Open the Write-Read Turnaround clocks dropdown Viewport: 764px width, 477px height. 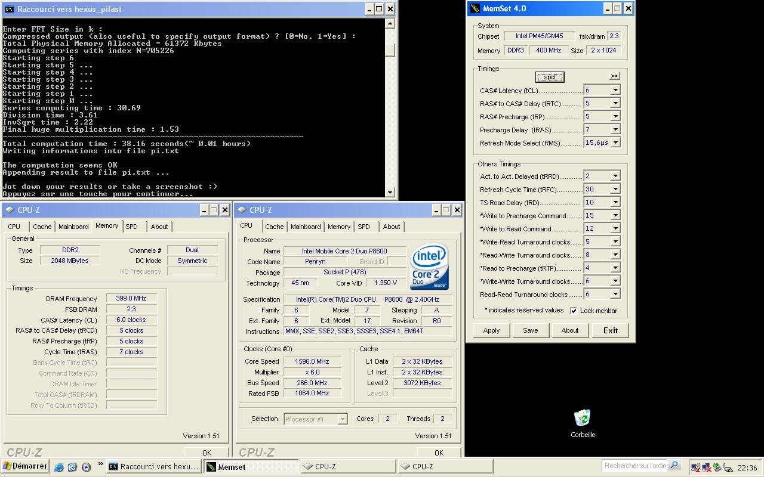click(615, 241)
